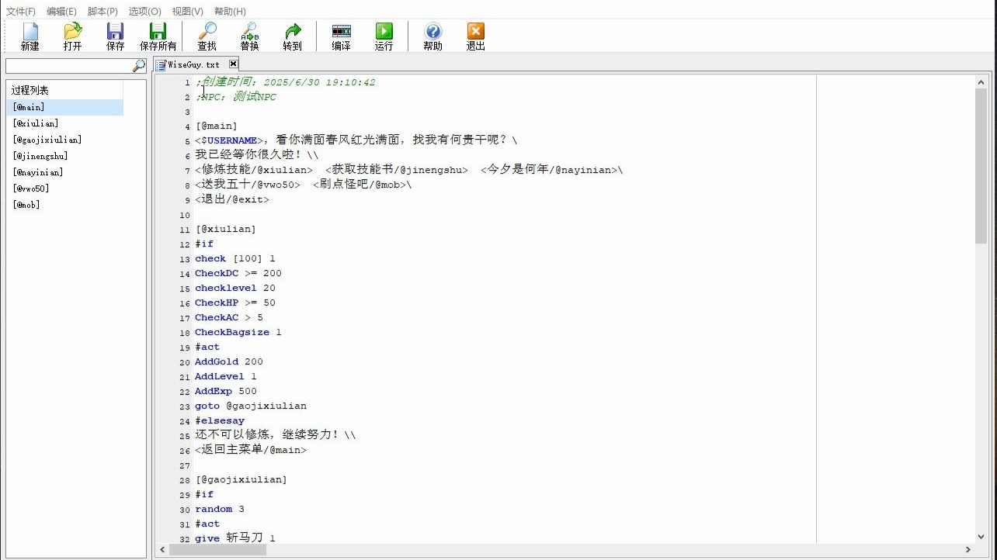
Task: Click AddGold 200 line
Action: tap(229, 361)
